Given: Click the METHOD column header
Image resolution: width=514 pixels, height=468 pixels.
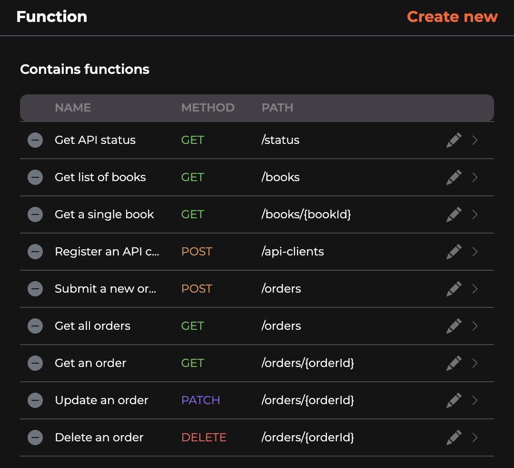Looking at the screenshot, I should click(x=208, y=108).
